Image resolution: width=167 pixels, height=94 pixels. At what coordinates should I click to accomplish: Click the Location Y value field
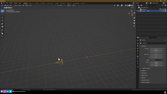point(156,50)
